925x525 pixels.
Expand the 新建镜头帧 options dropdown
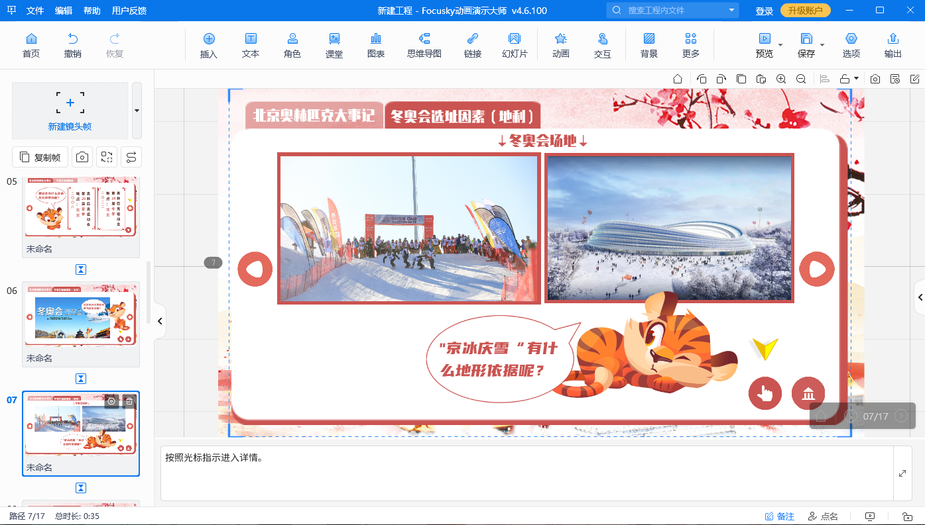137,111
